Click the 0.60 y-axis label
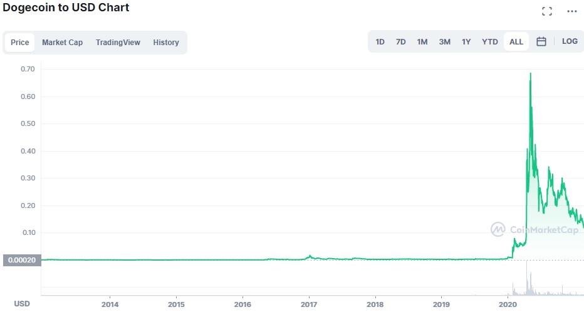Image resolution: width=584 pixels, height=312 pixels. coord(28,96)
